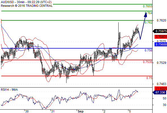This screenshot has width=167, height=113.
Task: Click the 0.7483 price axis label
Action: (x=161, y=84)
